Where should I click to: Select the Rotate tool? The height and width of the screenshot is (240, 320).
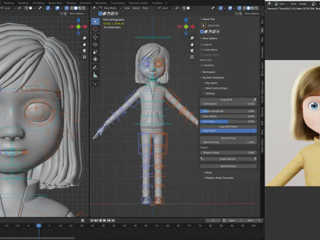coord(95,45)
